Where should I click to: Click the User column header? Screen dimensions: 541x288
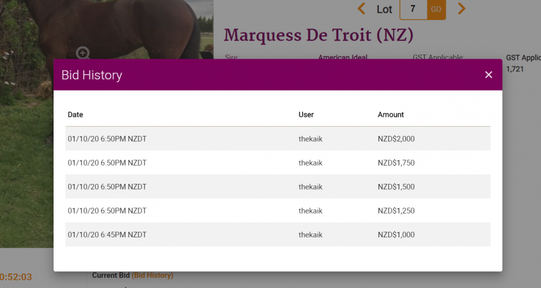pyautogui.click(x=306, y=115)
